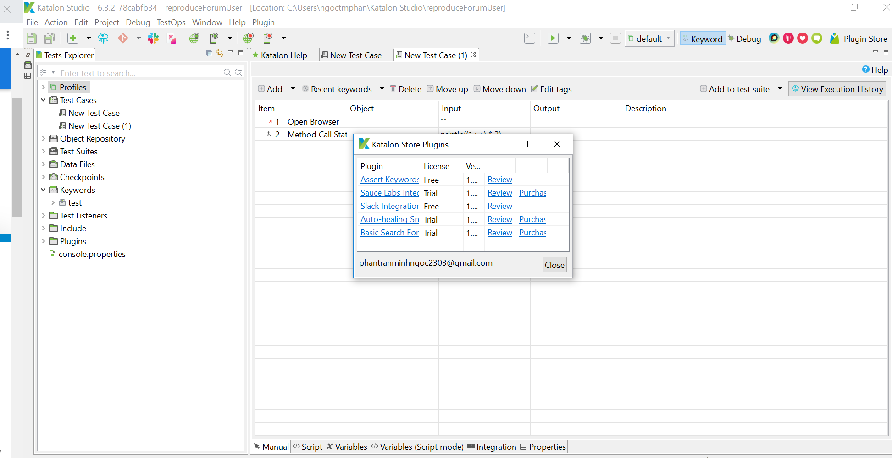Switch to the Keyword perspective
The height and width of the screenshot is (458, 892).
coord(702,39)
